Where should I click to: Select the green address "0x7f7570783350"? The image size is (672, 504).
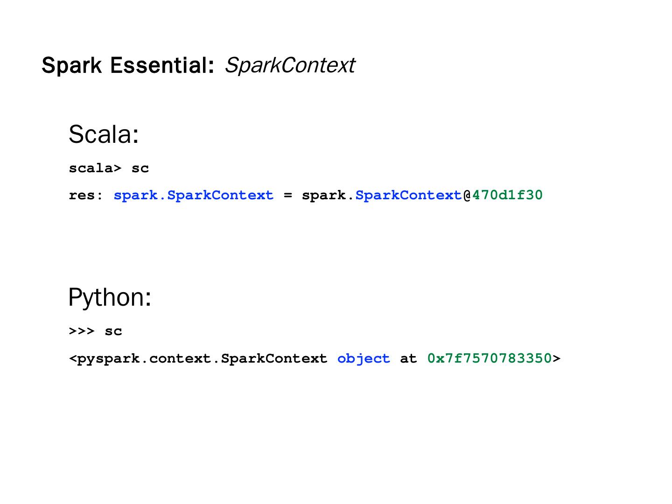click(x=490, y=358)
